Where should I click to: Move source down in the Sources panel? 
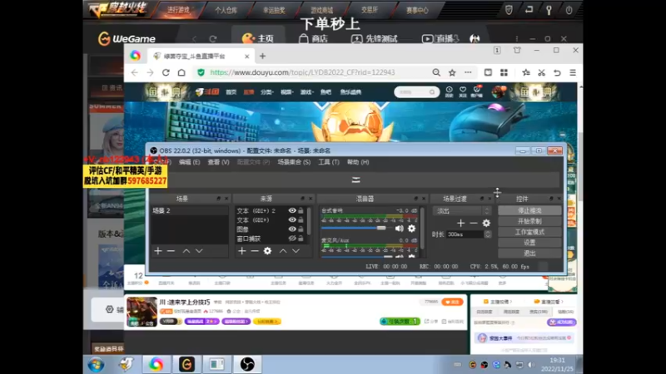[x=296, y=251]
